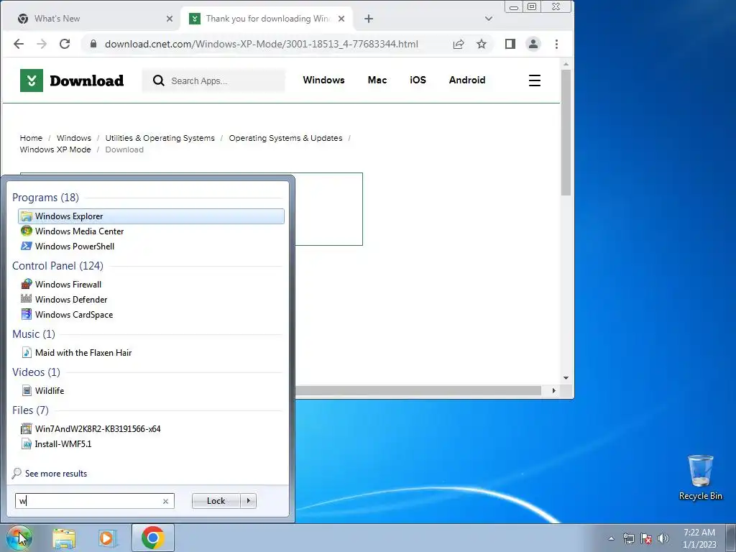Click the Files (7) header
736x552 pixels.
click(x=30, y=410)
